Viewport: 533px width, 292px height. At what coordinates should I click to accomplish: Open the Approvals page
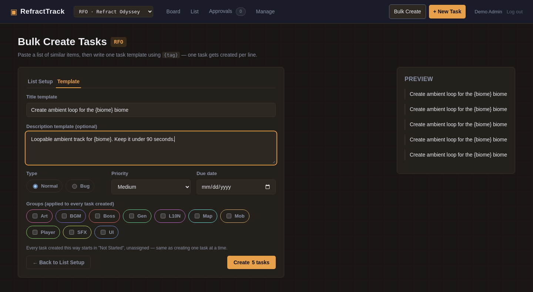click(221, 11)
